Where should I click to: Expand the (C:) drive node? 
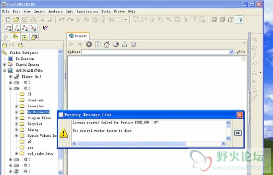click(11, 83)
